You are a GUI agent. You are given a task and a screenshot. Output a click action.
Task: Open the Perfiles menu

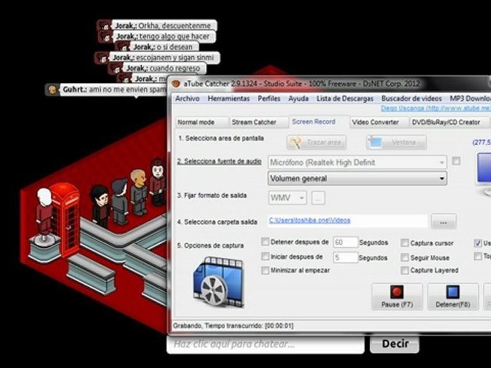[x=269, y=99]
